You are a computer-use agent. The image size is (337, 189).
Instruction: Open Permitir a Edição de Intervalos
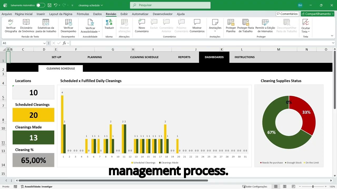click(x=265, y=26)
